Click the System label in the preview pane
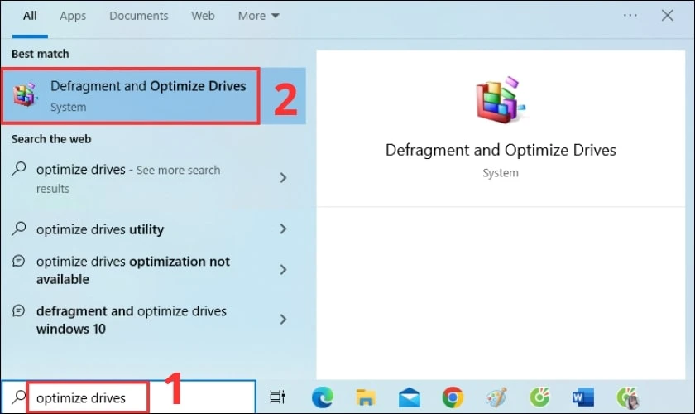Image resolution: width=695 pixels, height=414 pixels. tap(501, 172)
